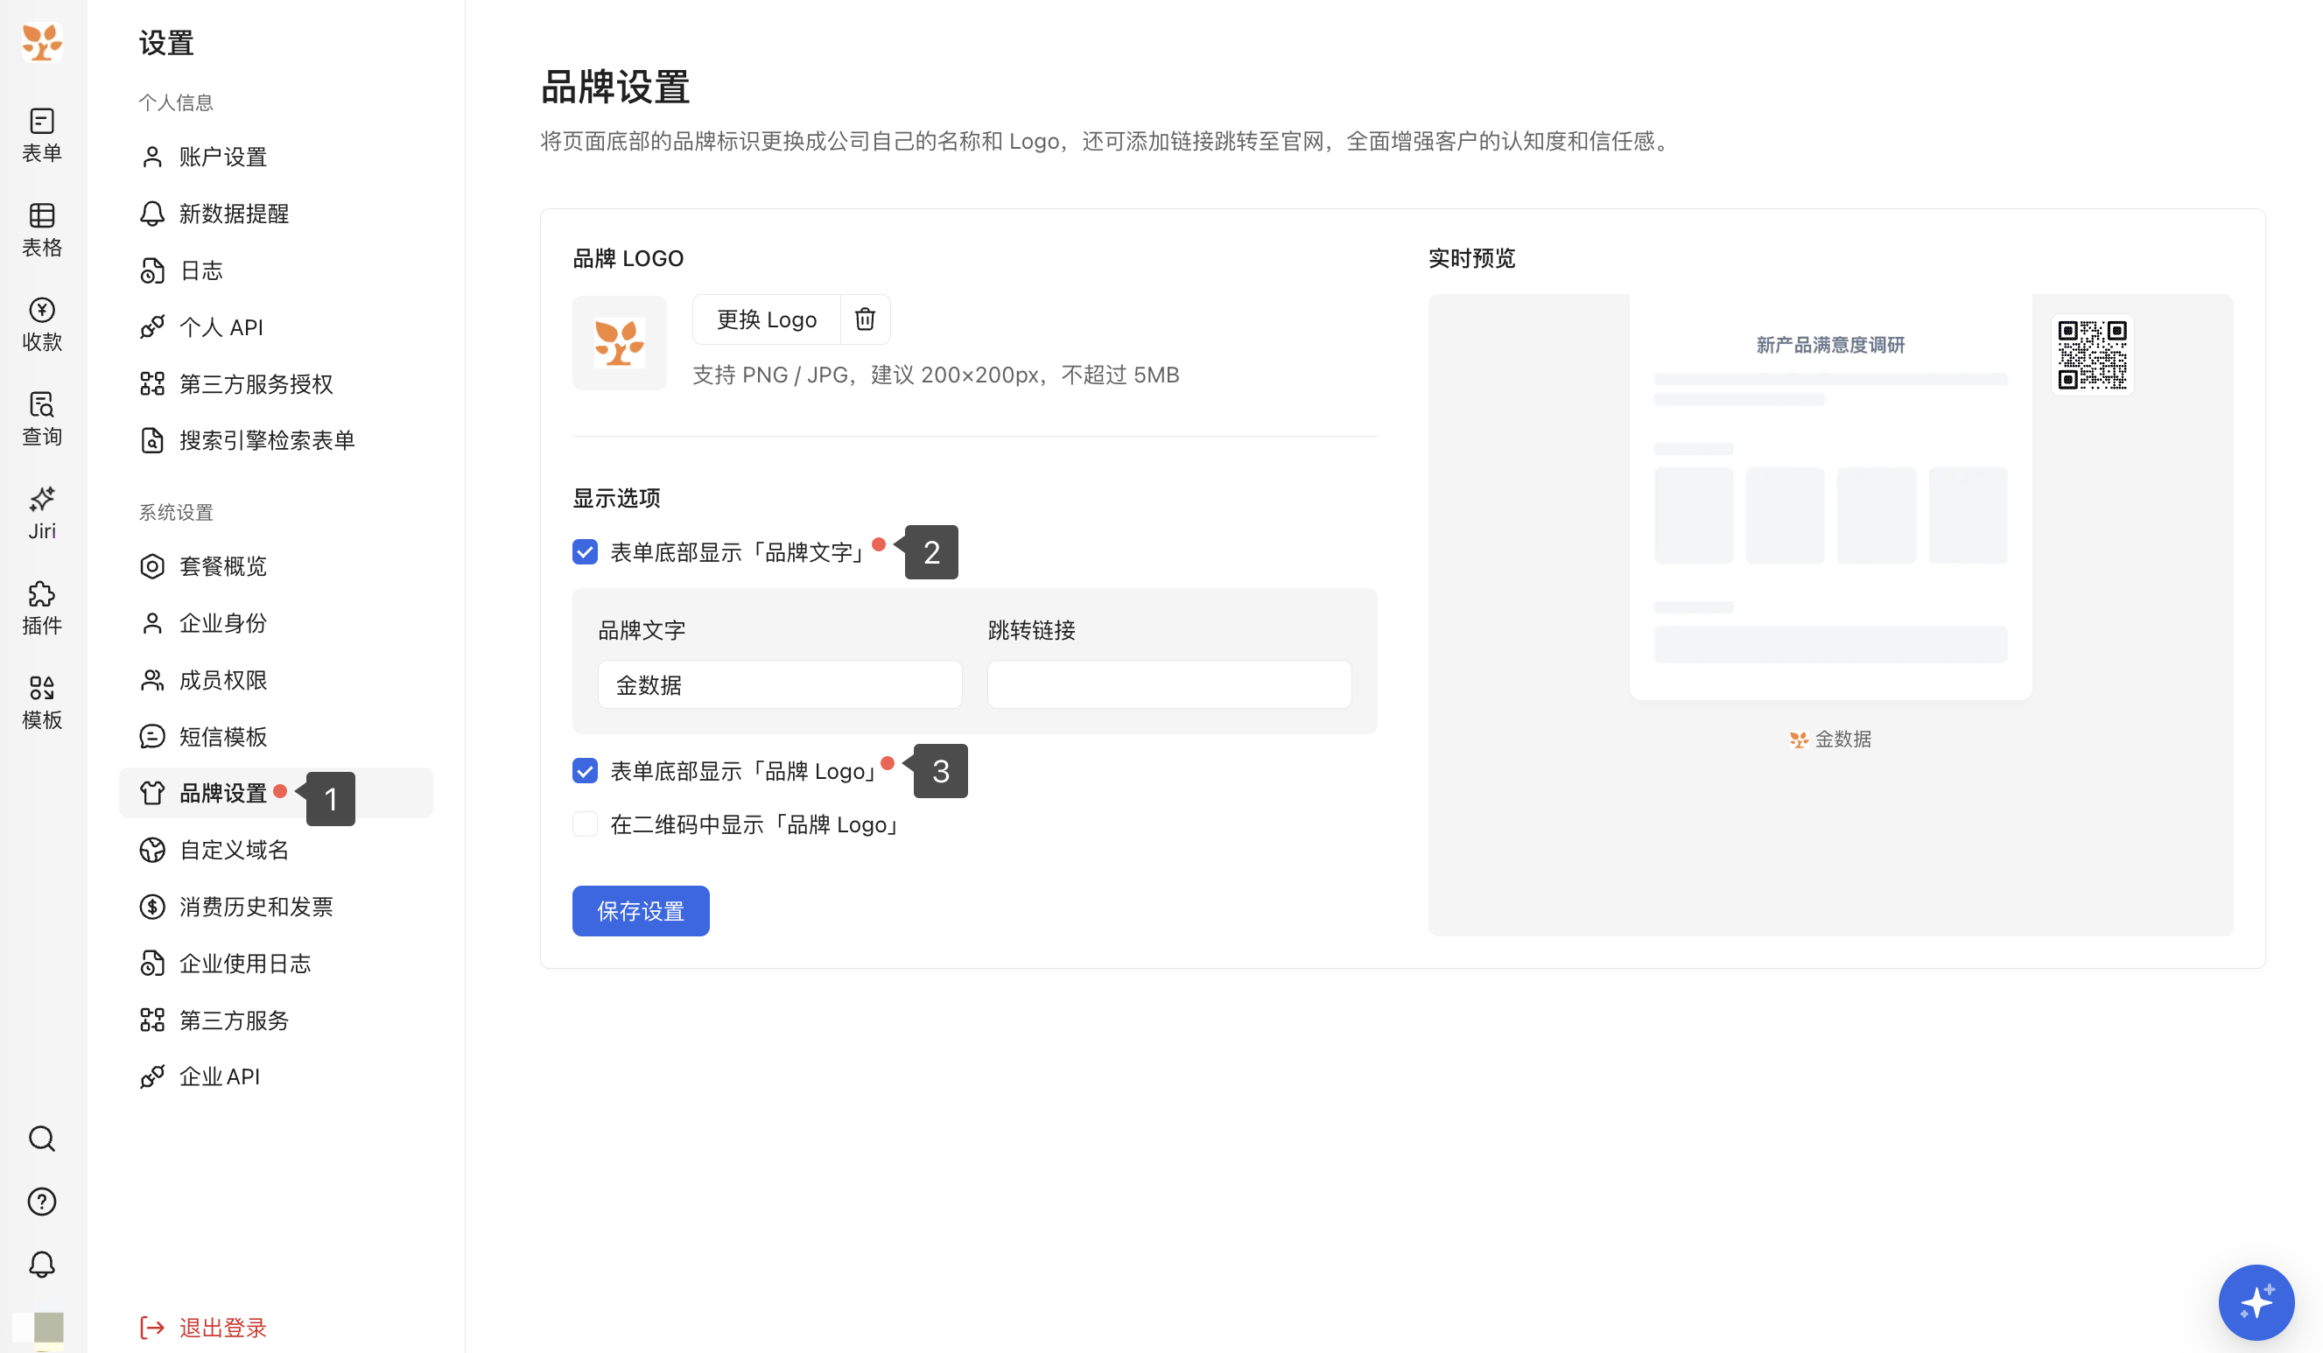
Task: Click the 品牌文字 input containing 金数据
Action: point(780,684)
